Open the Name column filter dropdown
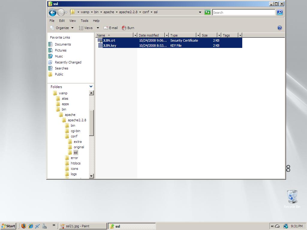 (135, 35)
